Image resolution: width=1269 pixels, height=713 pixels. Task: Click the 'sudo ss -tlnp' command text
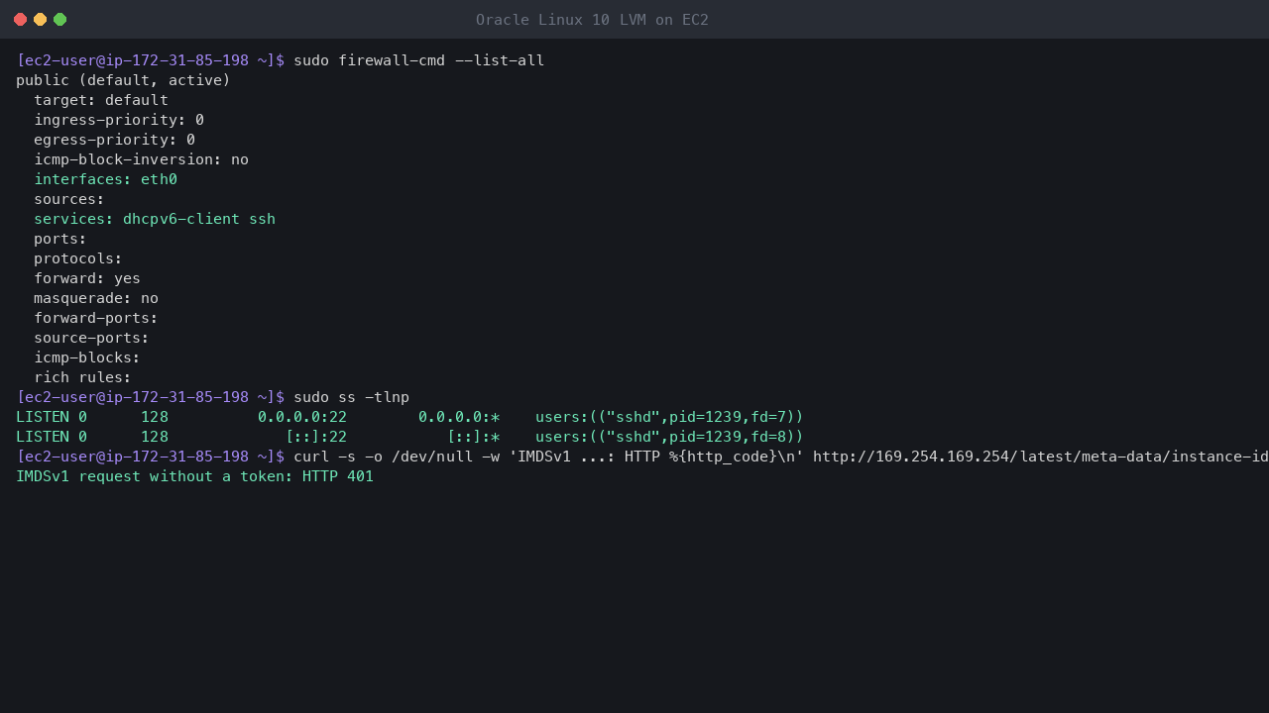(351, 397)
